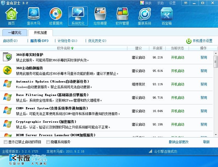Open the 设置 settings menu
218x167 pixels.
[172, 3]
